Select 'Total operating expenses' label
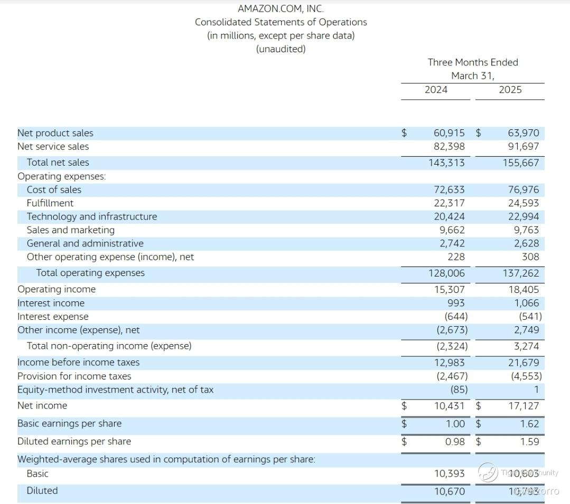This screenshot has height=504, width=570. click(90, 273)
